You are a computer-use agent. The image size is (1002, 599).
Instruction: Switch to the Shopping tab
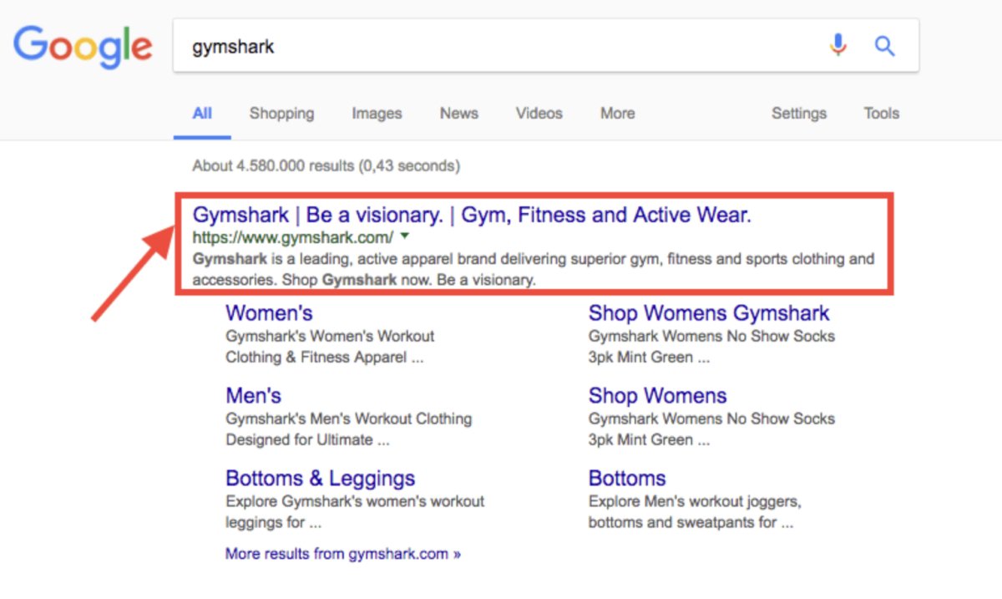coord(281,114)
